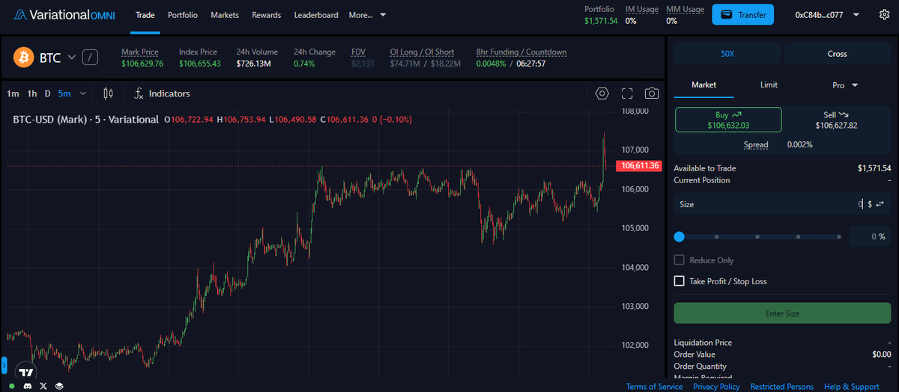Open the Pro order type dropdown

845,85
